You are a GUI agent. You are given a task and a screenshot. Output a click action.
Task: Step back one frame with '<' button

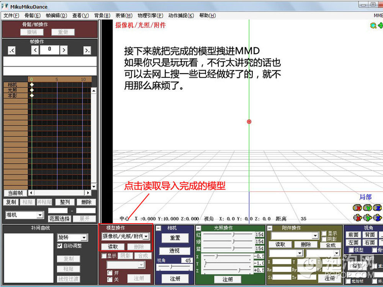click(x=35, y=50)
